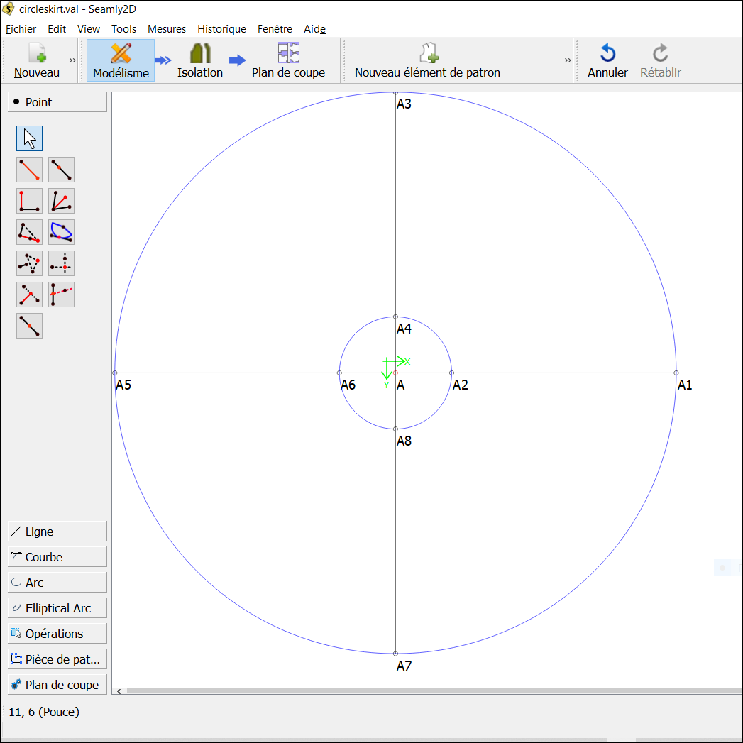Screen dimensions: 743x743
Task: Activate Plan de coupe mode in top toolbar
Action: [288, 60]
